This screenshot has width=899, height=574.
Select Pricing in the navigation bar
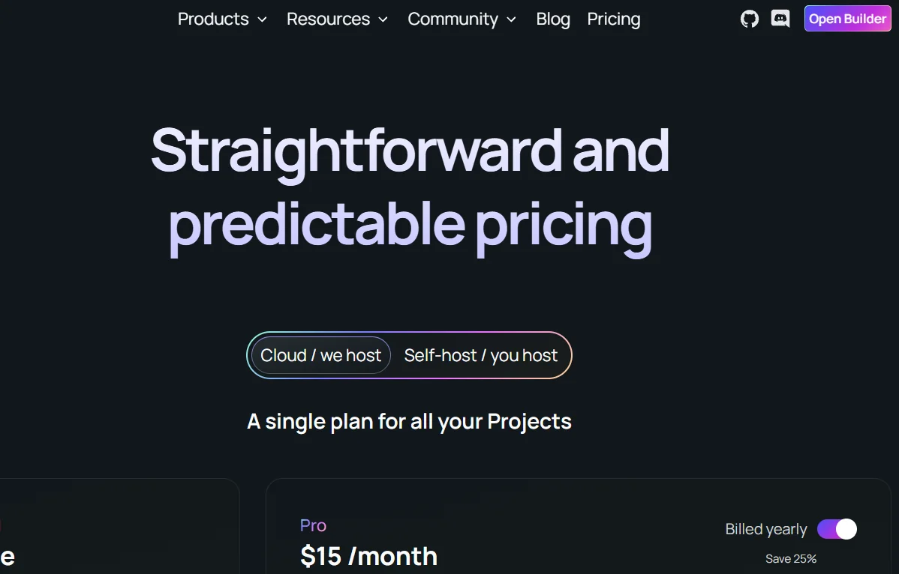click(613, 19)
